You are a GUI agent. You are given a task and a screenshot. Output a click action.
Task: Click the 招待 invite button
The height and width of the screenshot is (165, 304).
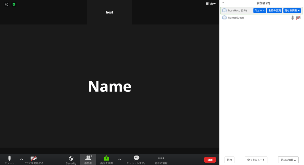pos(229,160)
